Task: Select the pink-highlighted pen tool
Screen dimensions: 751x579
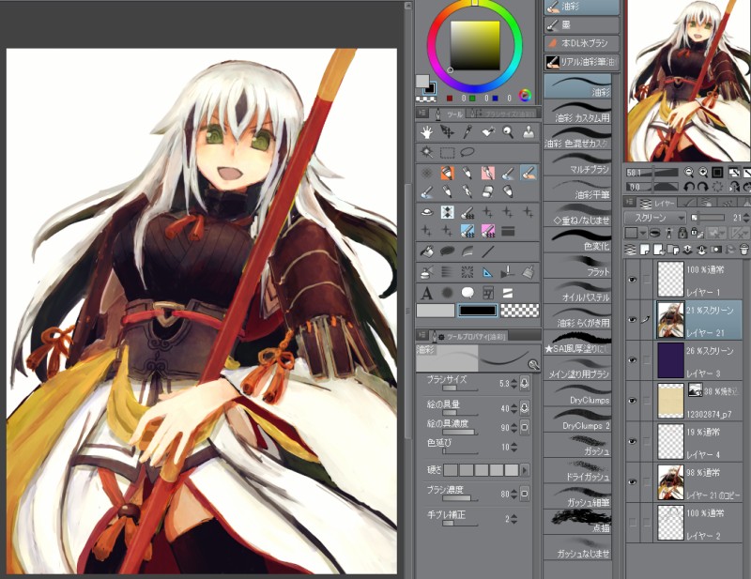Action: (487, 173)
